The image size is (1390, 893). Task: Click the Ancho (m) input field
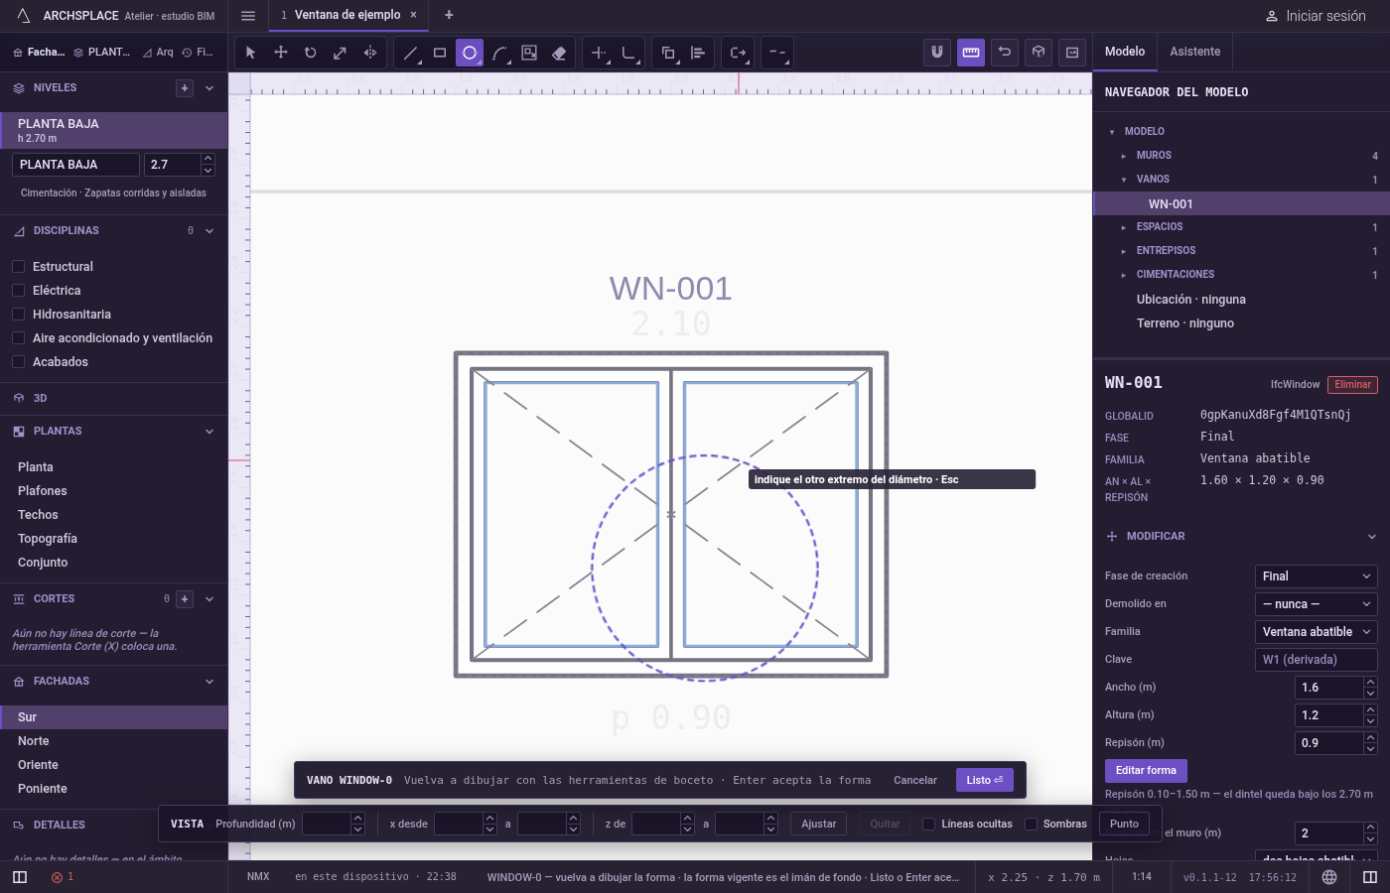[x=1329, y=688]
